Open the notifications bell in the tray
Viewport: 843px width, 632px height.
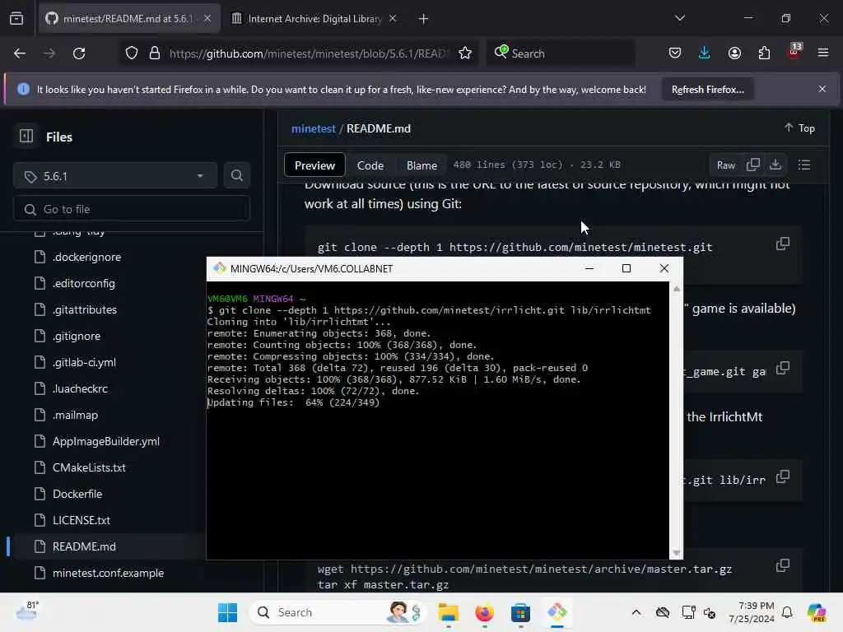(x=787, y=612)
